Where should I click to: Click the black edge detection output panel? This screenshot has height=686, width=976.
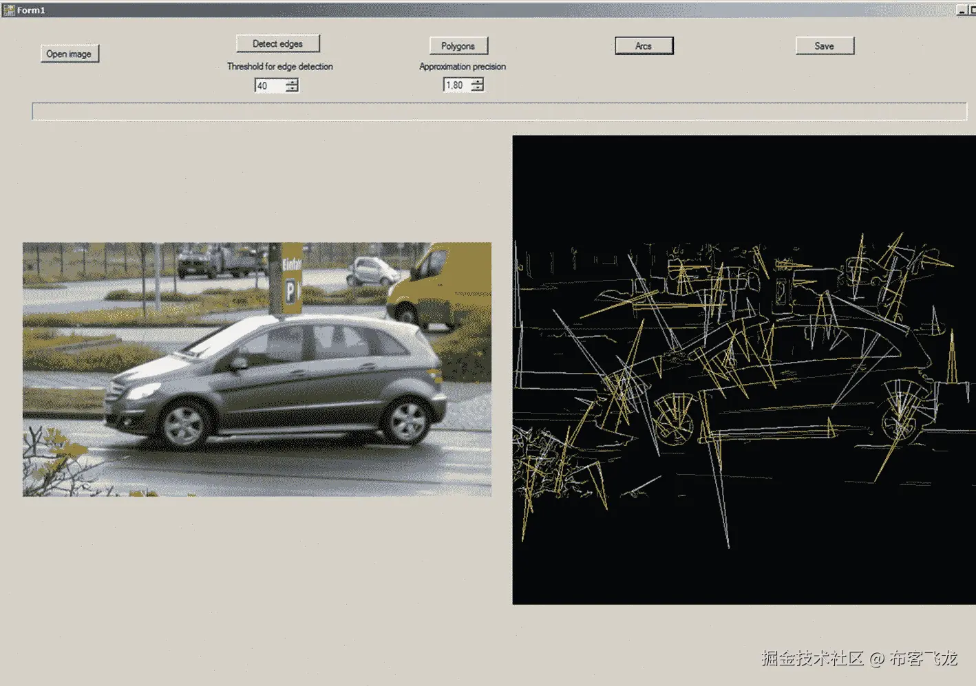pyautogui.click(x=743, y=372)
